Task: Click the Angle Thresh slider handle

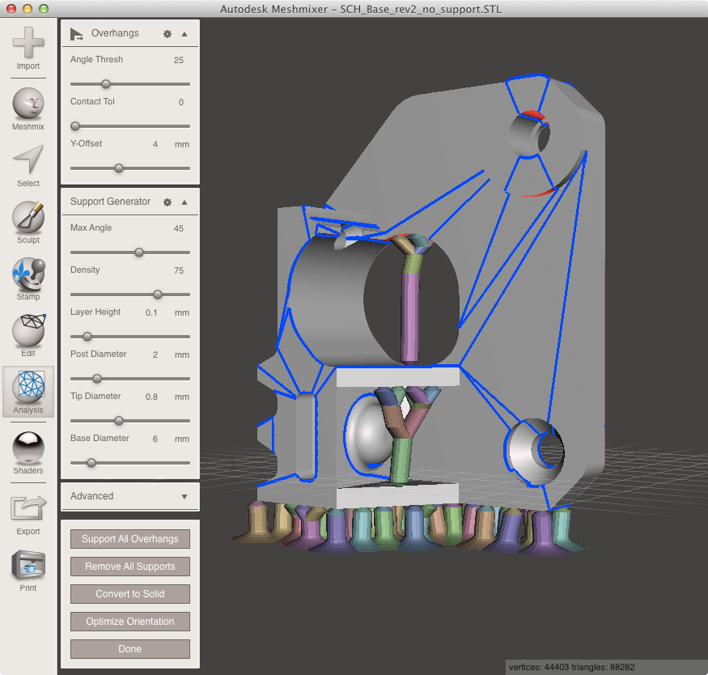Action: click(x=106, y=84)
